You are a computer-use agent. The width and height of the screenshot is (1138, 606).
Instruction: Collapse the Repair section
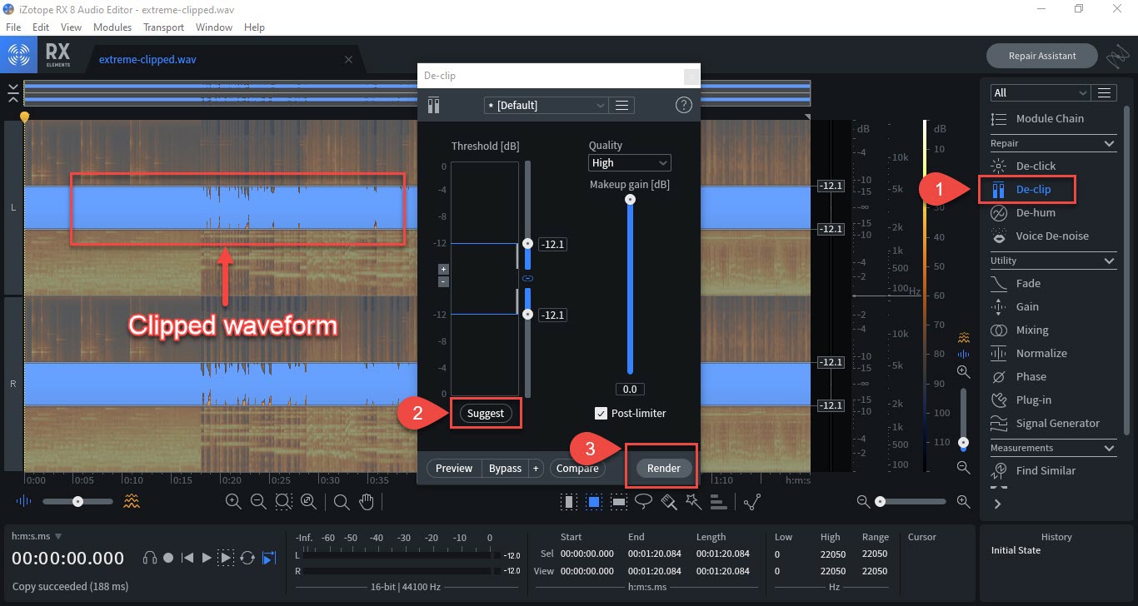(1109, 143)
